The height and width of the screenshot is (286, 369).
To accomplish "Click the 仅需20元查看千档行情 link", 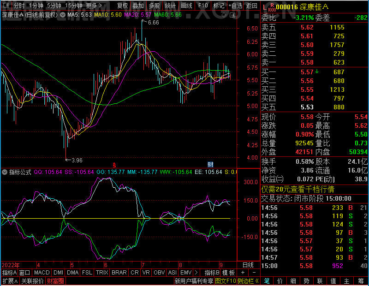I will [x=298, y=189].
